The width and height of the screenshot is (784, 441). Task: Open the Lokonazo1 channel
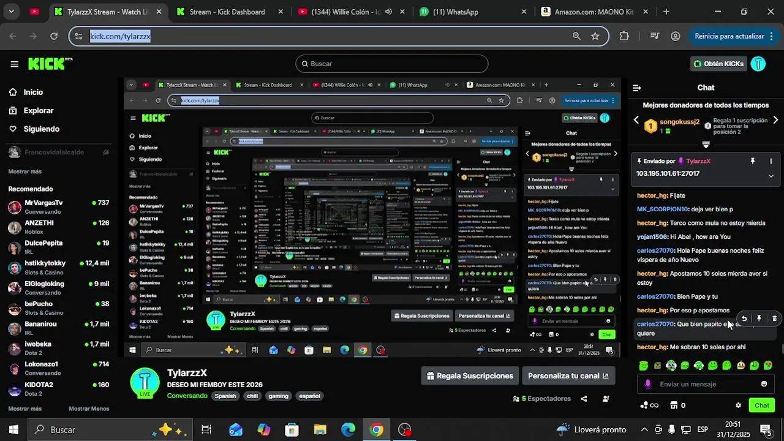(x=58, y=369)
